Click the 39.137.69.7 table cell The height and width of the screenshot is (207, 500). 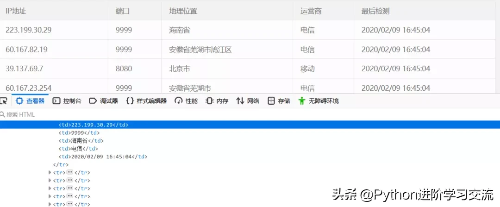(x=25, y=69)
